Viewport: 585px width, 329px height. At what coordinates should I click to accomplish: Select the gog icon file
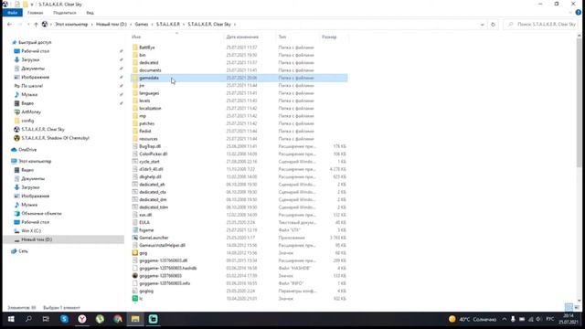144,253
